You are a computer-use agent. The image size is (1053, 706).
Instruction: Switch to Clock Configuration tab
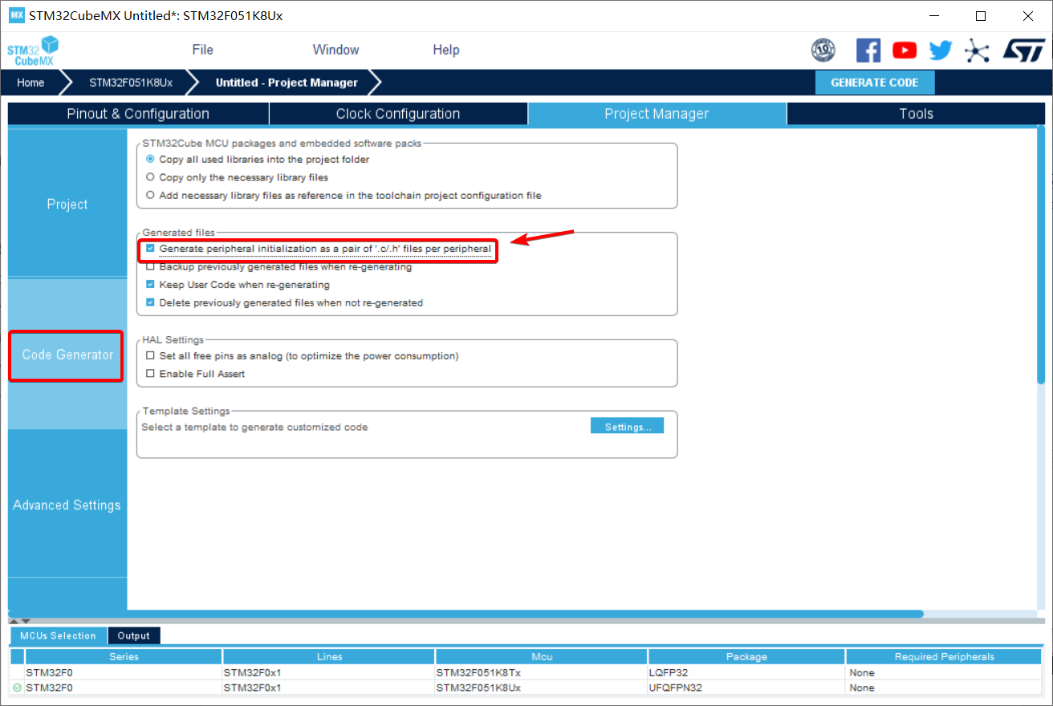click(x=398, y=114)
